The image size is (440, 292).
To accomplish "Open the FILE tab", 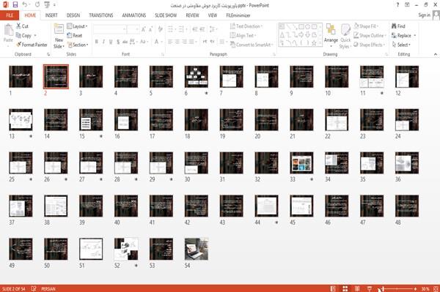I will click(10, 15).
